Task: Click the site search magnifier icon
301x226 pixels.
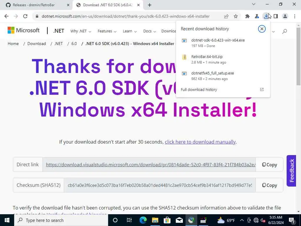Action: pos(285,31)
